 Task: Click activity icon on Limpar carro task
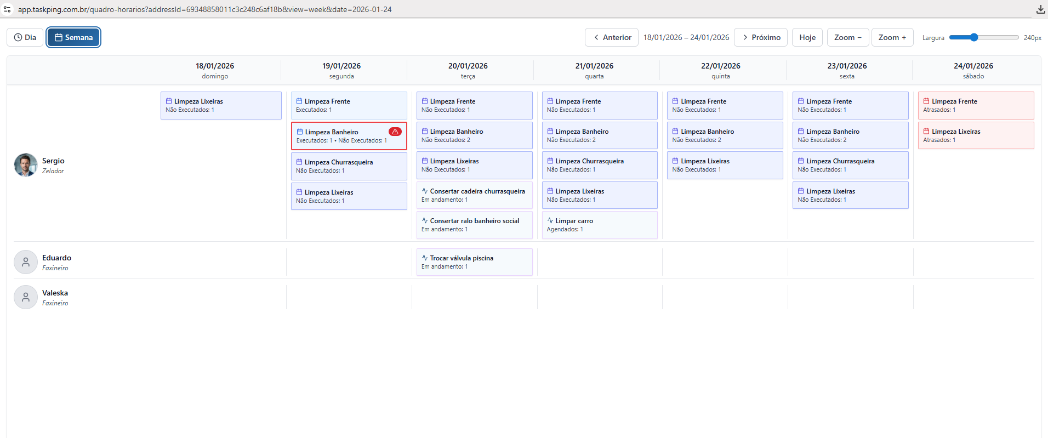(x=550, y=220)
